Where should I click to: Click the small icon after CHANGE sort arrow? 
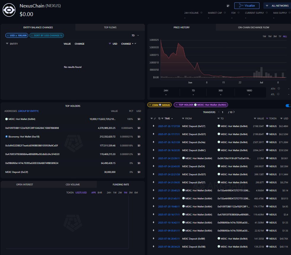click(x=135, y=43)
